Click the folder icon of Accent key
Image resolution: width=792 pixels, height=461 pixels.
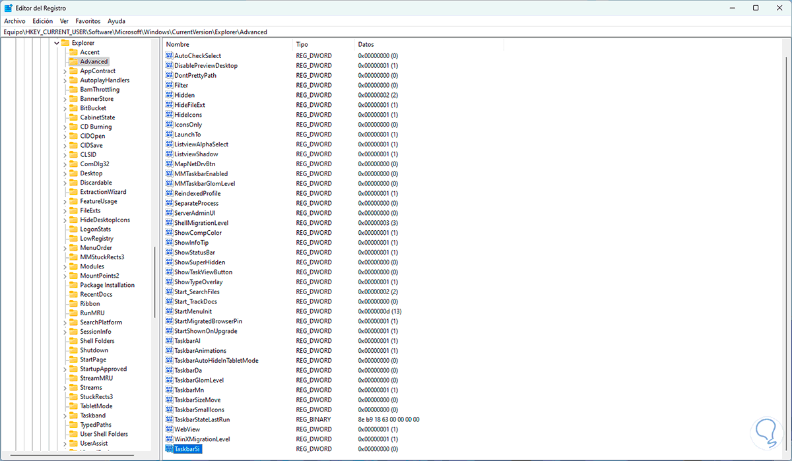(73, 52)
